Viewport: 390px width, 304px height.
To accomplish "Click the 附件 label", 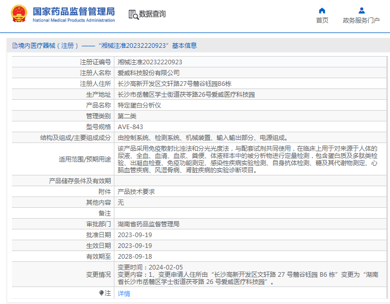I will (105, 192).
